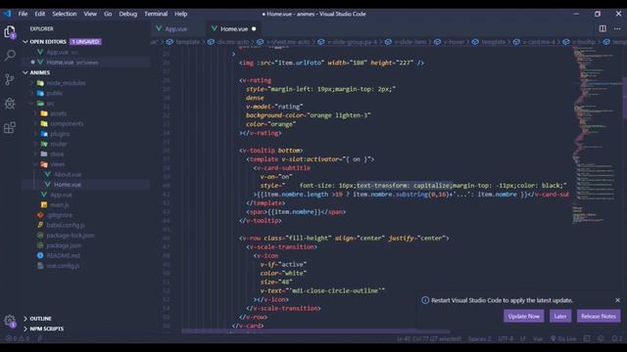Screen dimensions: 627x352
Task: Open the File menu
Action: pyautogui.click(x=23, y=14)
